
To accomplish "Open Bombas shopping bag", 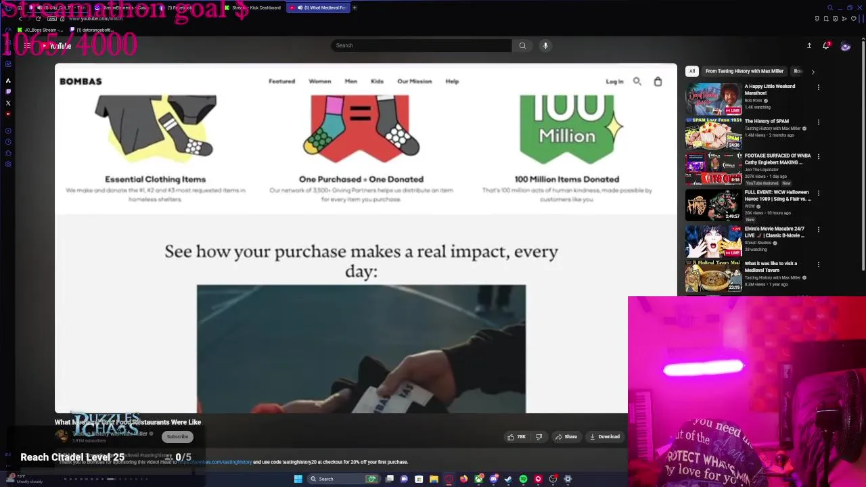I will [x=658, y=81].
